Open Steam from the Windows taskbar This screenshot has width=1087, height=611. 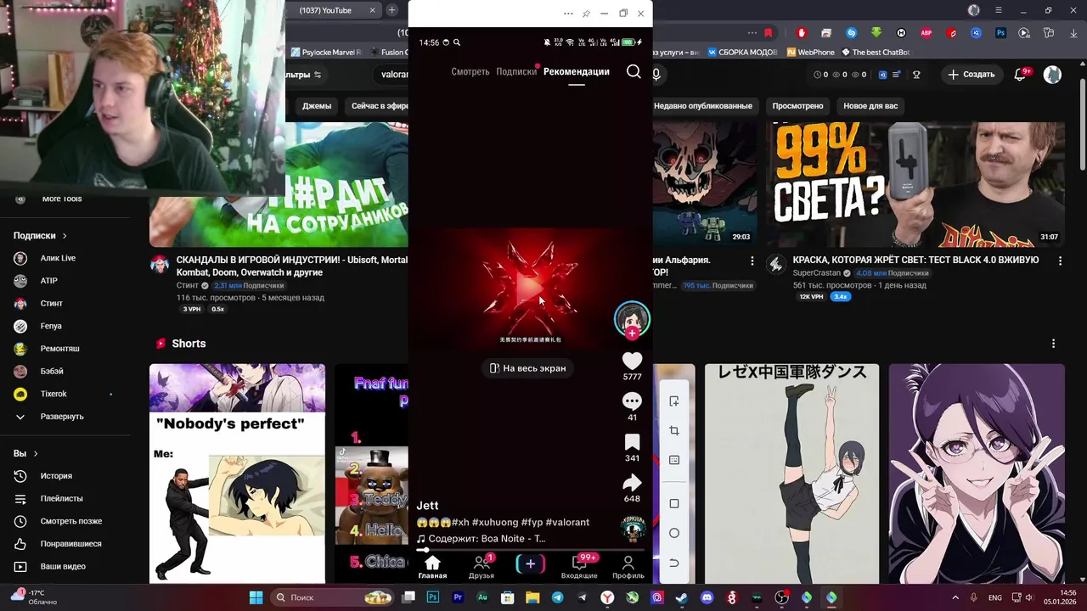pyautogui.click(x=681, y=597)
